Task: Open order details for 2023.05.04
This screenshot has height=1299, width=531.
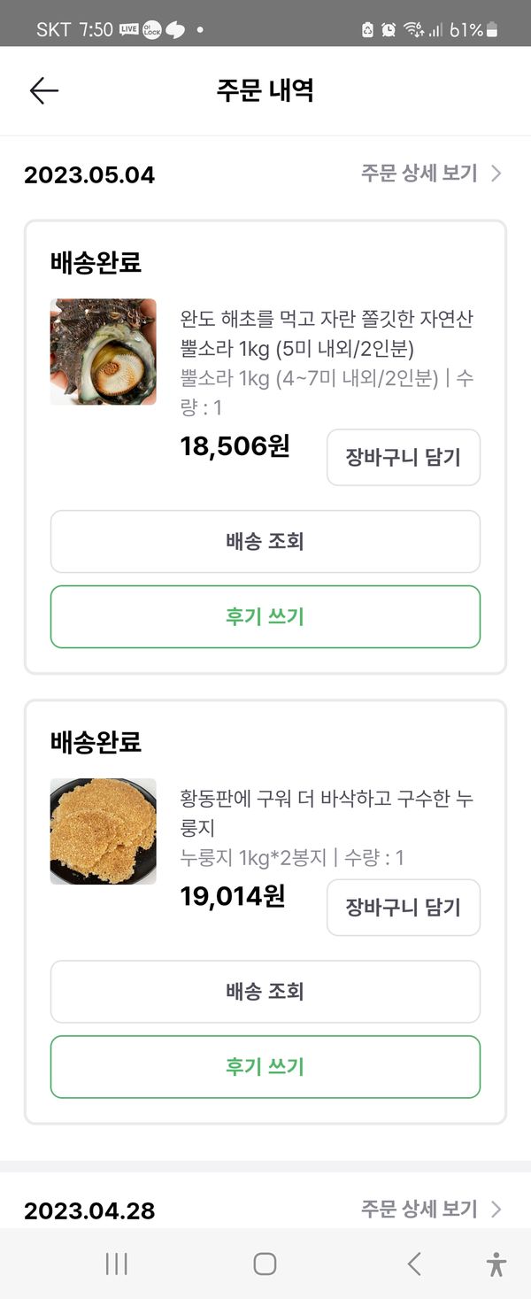Action: click(419, 174)
